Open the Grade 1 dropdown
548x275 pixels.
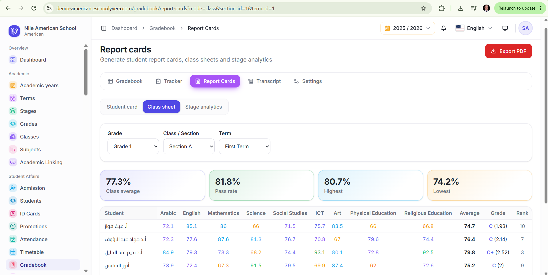click(133, 146)
